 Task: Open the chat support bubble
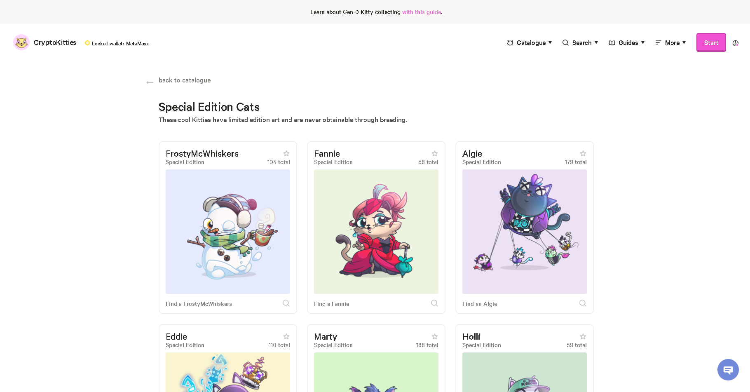coord(728,370)
